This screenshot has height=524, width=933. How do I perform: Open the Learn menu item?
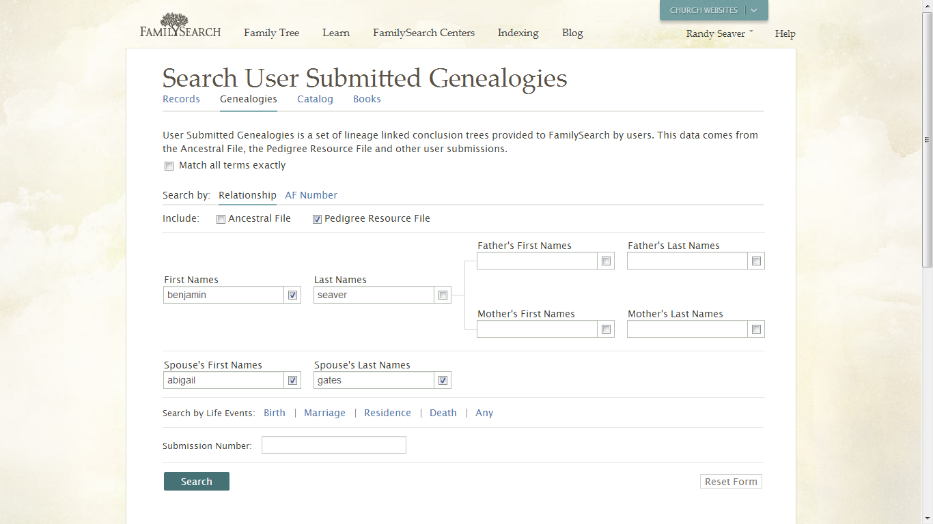[x=336, y=33]
